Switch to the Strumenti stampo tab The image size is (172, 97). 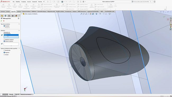pos(42,11)
